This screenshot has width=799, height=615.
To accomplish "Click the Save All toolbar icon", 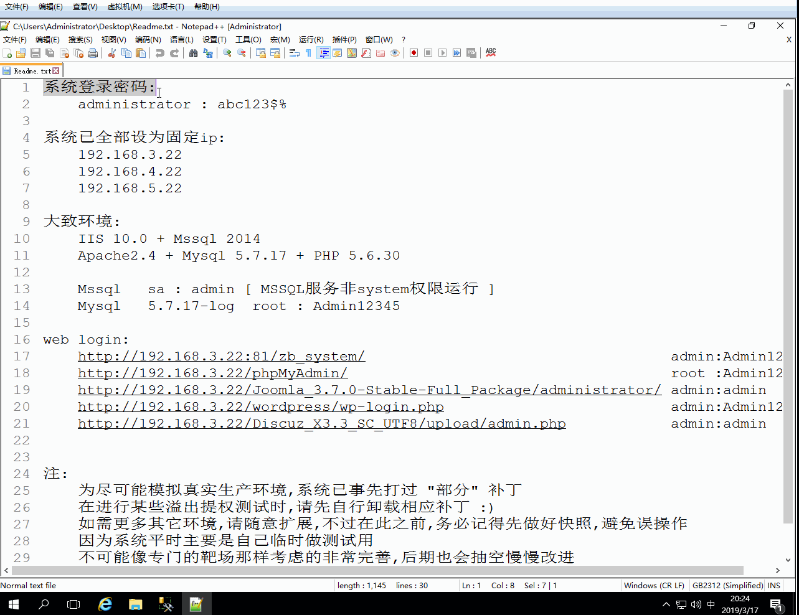I will point(50,53).
